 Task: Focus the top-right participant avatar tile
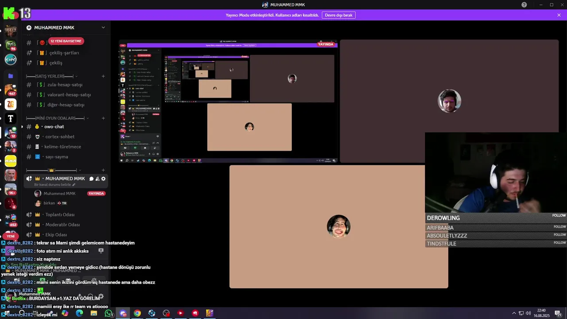pos(449,101)
